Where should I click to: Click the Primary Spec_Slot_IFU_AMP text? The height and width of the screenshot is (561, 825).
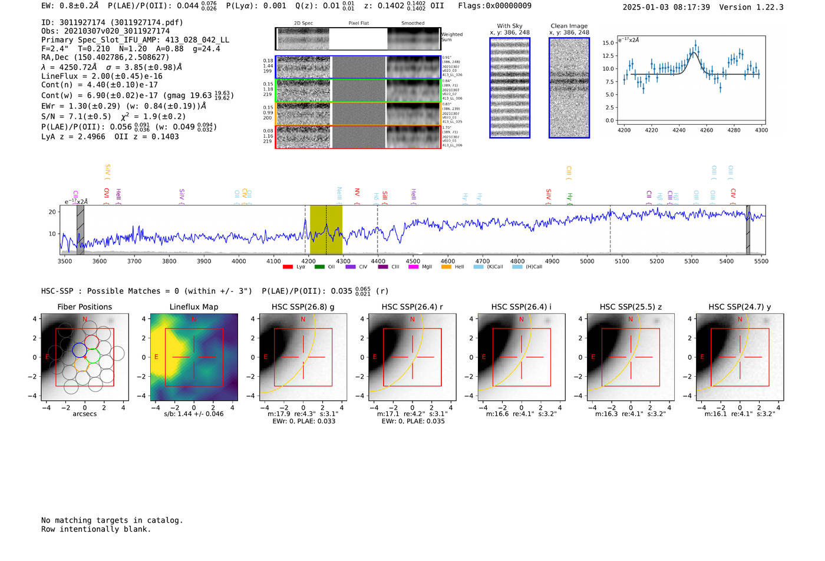click(x=135, y=40)
